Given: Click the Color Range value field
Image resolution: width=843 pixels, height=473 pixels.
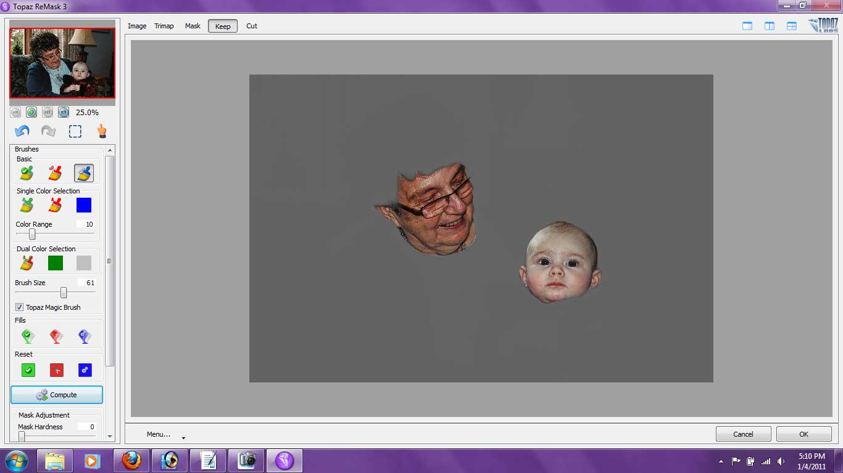Looking at the screenshot, I should (86, 224).
